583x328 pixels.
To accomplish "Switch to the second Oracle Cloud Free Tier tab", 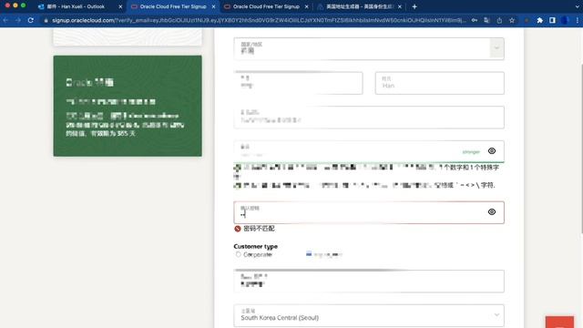I will click(266, 6).
